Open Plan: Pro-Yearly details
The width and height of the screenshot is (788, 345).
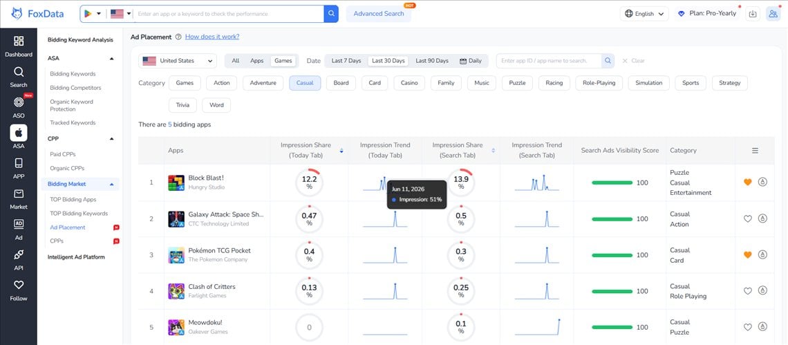707,14
